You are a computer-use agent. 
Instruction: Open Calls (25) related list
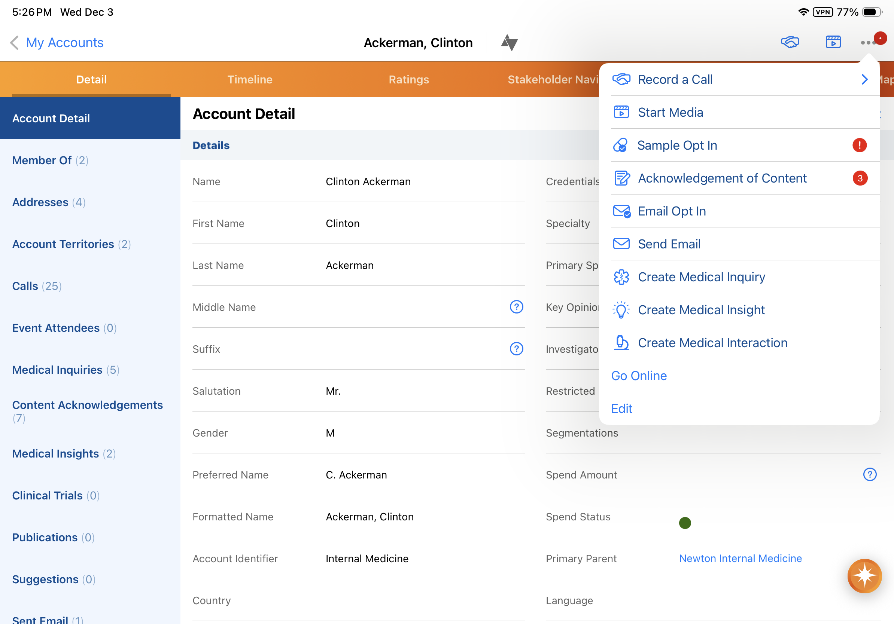click(x=37, y=286)
